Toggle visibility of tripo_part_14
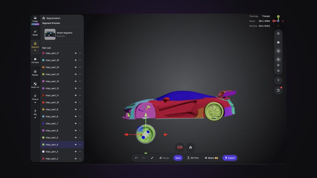The width and height of the screenshot is (317, 178). click(76, 74)
